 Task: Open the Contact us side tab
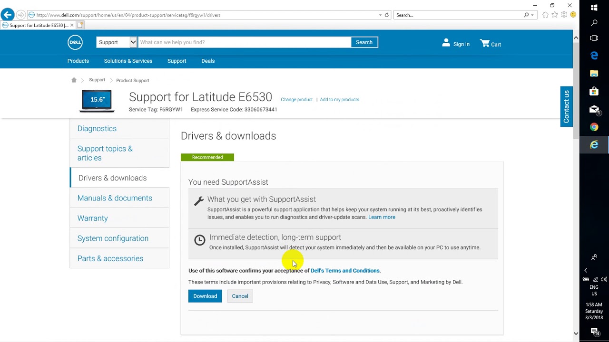[566, 106]
